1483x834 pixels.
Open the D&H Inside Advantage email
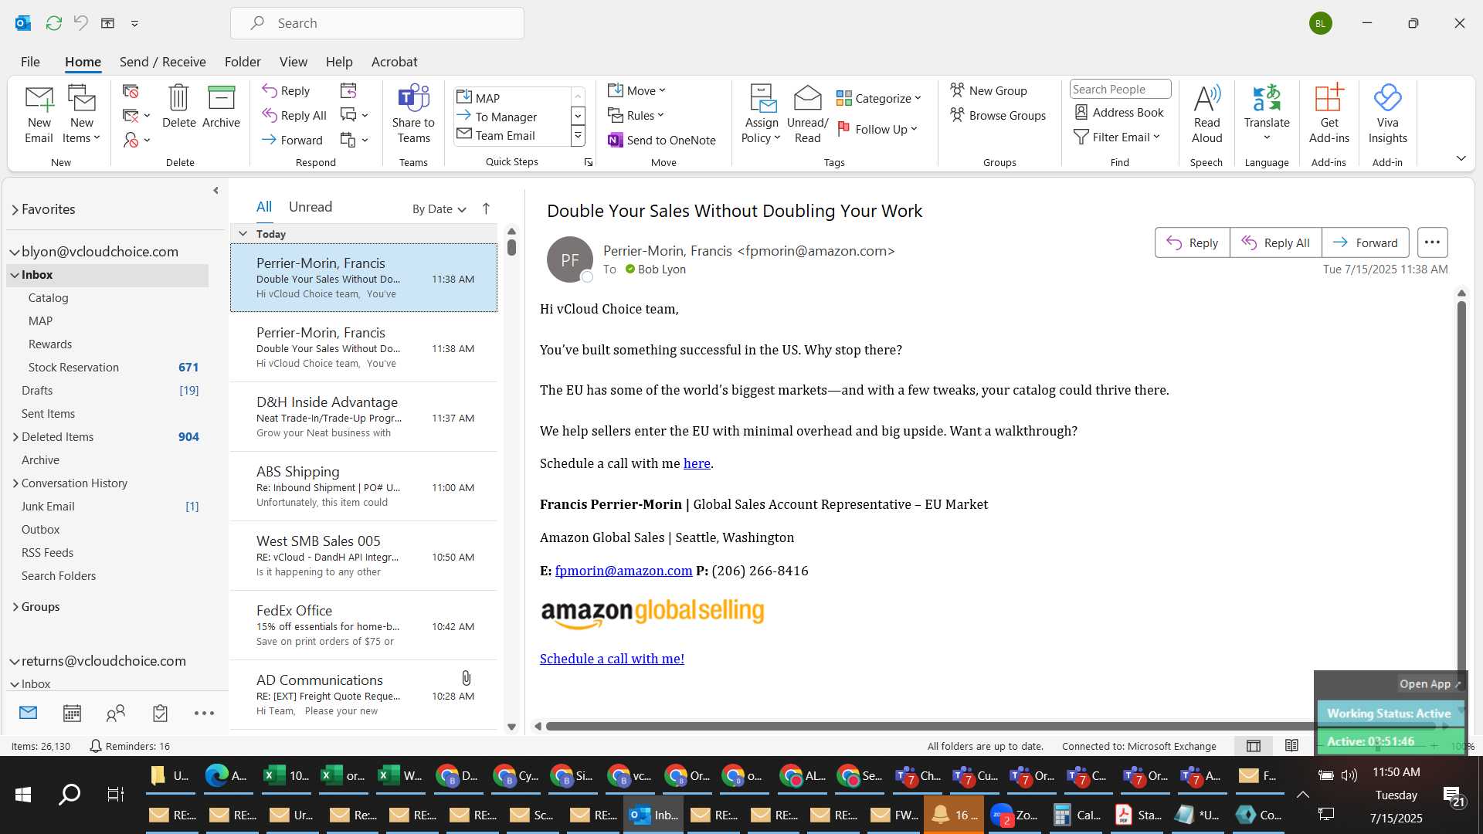(363, 417)
